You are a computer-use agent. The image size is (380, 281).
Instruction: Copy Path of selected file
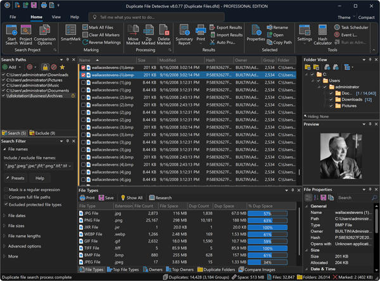(279, 42)
